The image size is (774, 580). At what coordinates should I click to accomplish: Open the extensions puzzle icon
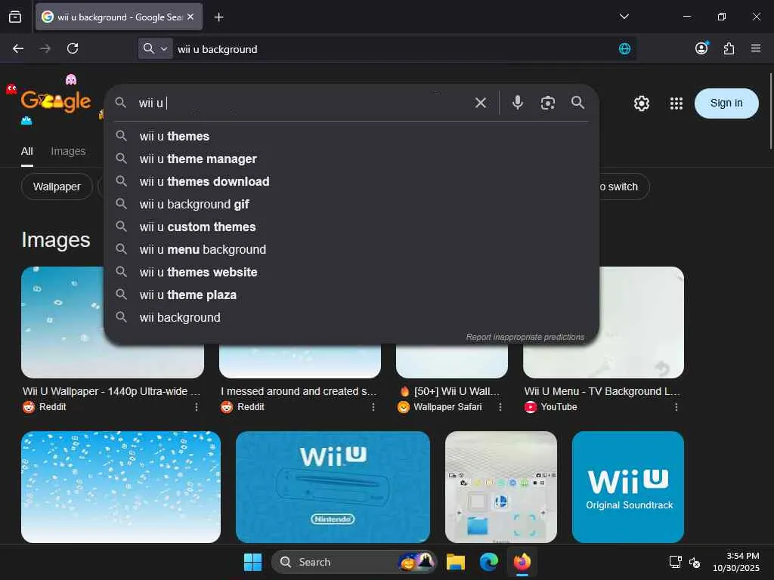(729, 48)
